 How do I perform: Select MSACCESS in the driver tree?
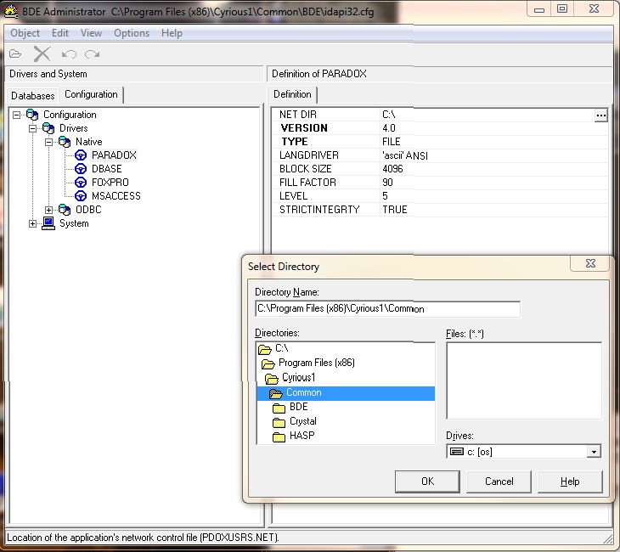[116, 195]
